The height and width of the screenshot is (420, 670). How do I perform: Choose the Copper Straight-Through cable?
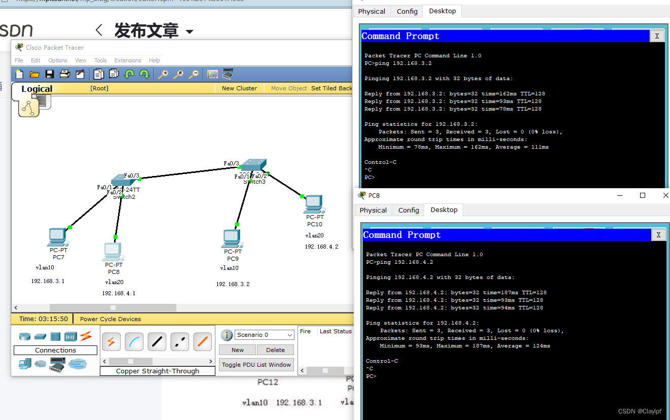point(157,342)
